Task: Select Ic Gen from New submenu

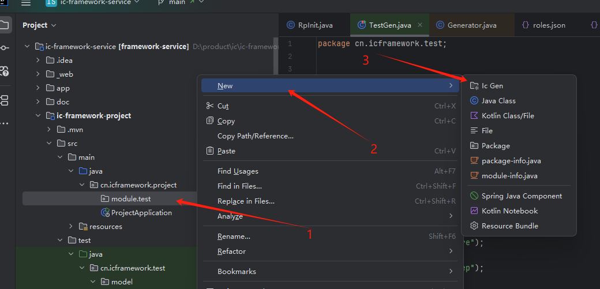Action: [x=492, y=85]
